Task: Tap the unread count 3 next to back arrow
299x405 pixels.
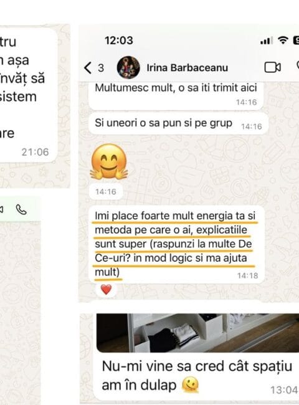Action: tap(101, 68)
